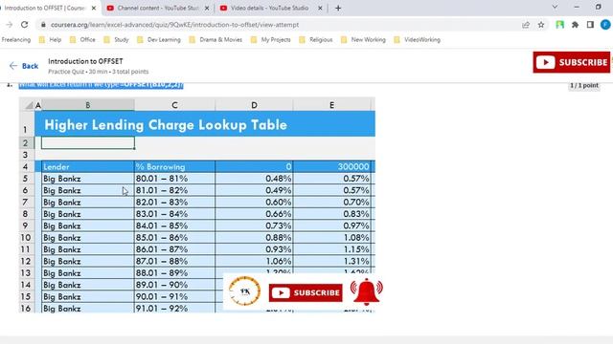Click the 1.06% cell
Viewport: 613px width, 344px height.
(254, 261)
